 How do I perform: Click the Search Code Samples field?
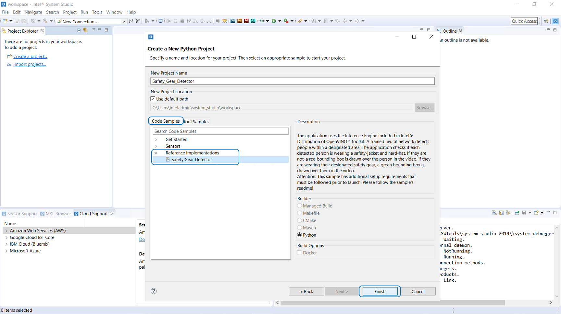click(x=220, y=131)
